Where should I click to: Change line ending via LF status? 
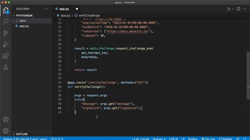pos(183,139)
